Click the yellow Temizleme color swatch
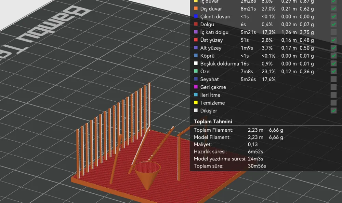This screenshot has height=203, width=342. coord(196,102)
